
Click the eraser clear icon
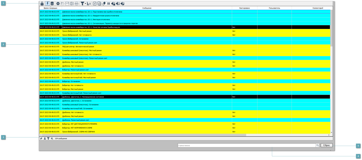point(104,4)
